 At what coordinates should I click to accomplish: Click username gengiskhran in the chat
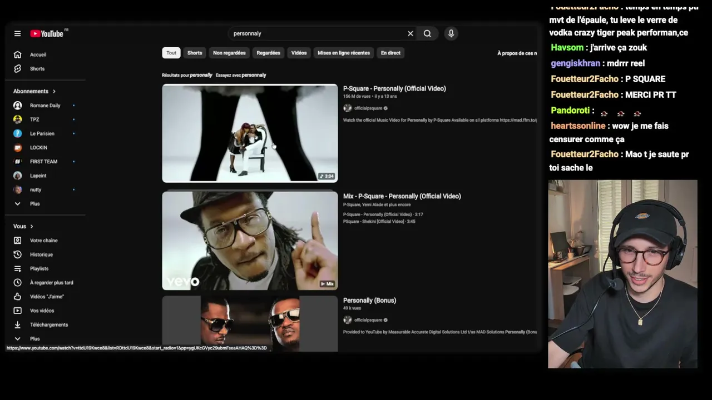575,63
